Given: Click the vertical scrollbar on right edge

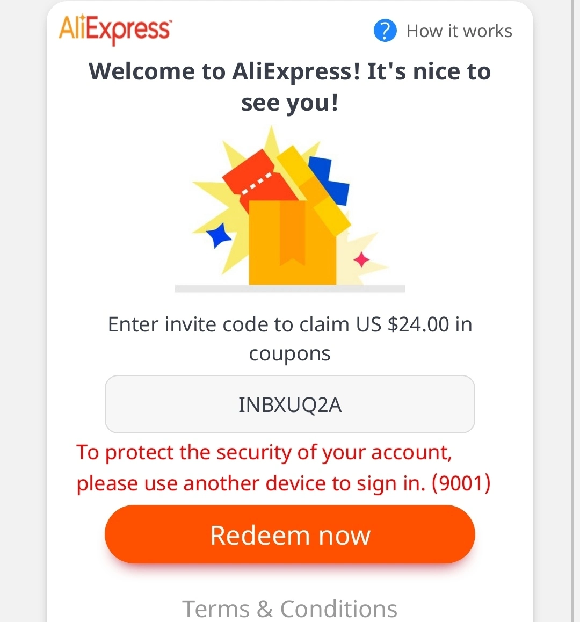Looking at the screenshot, I should (x=574, y=311).
